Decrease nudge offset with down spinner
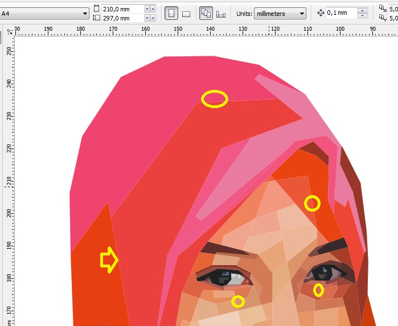This screenshot has width=398, height=326. point(363,15)
